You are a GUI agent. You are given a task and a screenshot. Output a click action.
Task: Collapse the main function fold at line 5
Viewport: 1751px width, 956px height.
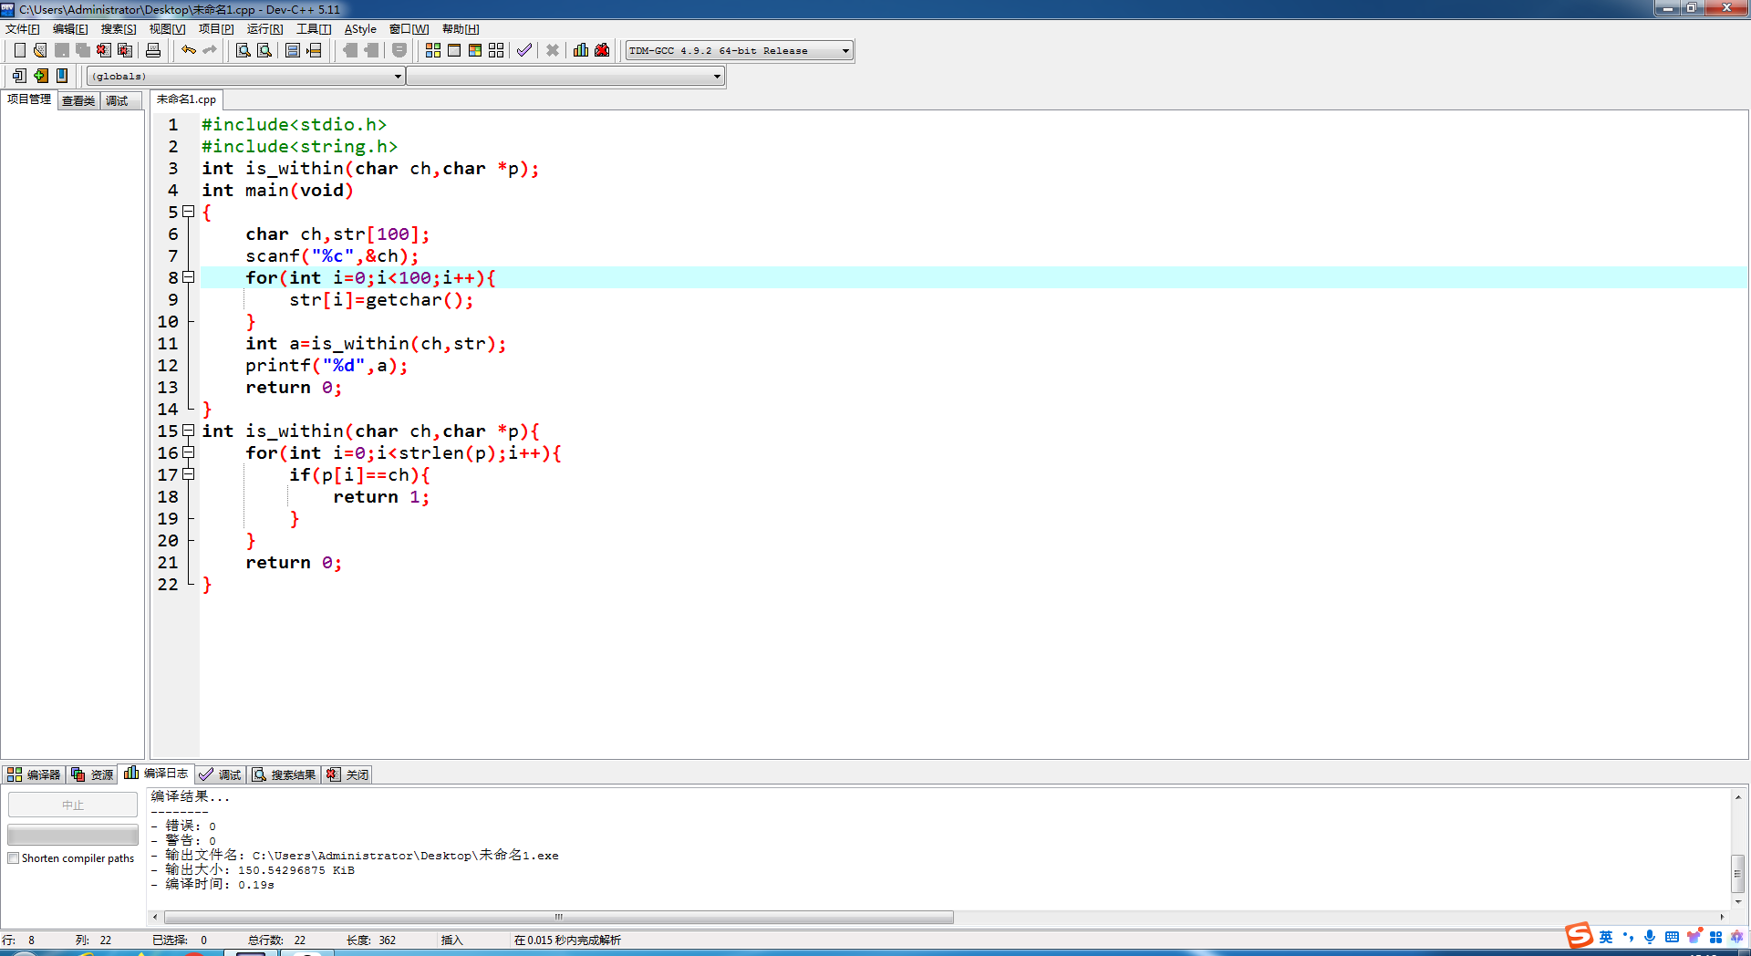point(189,212)
